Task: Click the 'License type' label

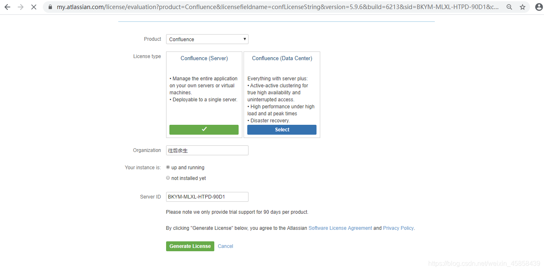Action: (147, 56)
